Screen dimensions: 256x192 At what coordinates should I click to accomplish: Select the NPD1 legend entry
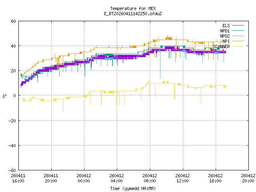coord(225,31)
